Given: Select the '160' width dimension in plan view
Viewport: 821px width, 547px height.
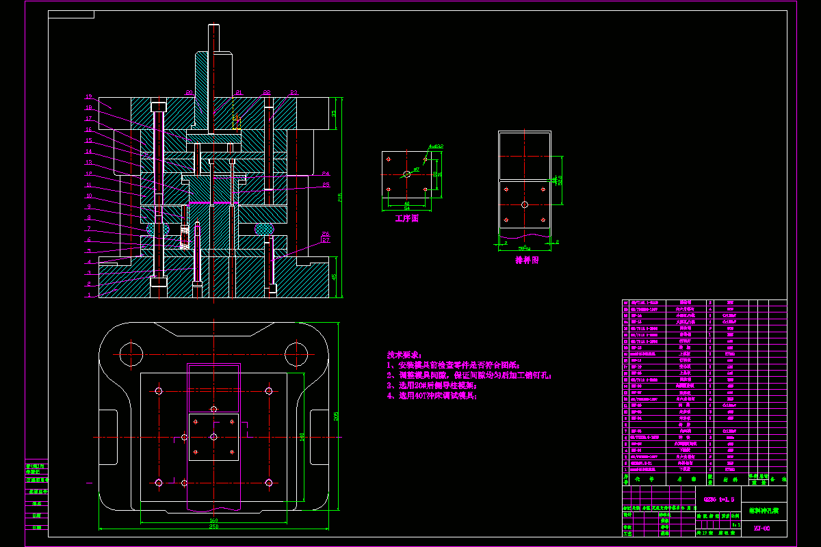Looking at the screenshot, I should [x=213, y=521].
